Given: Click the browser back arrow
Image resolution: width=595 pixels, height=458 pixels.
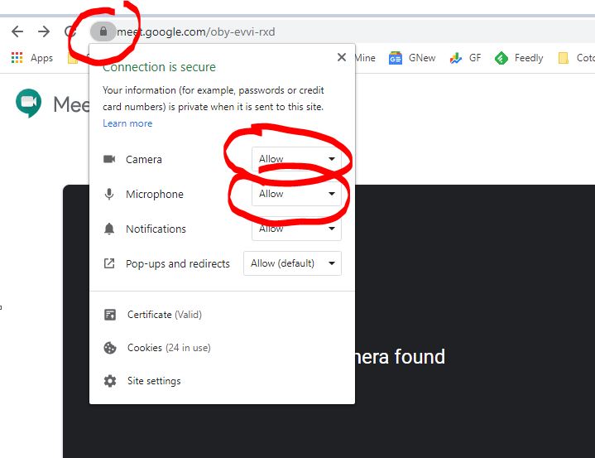Looking at the screenshot, I should coord(17,31).
